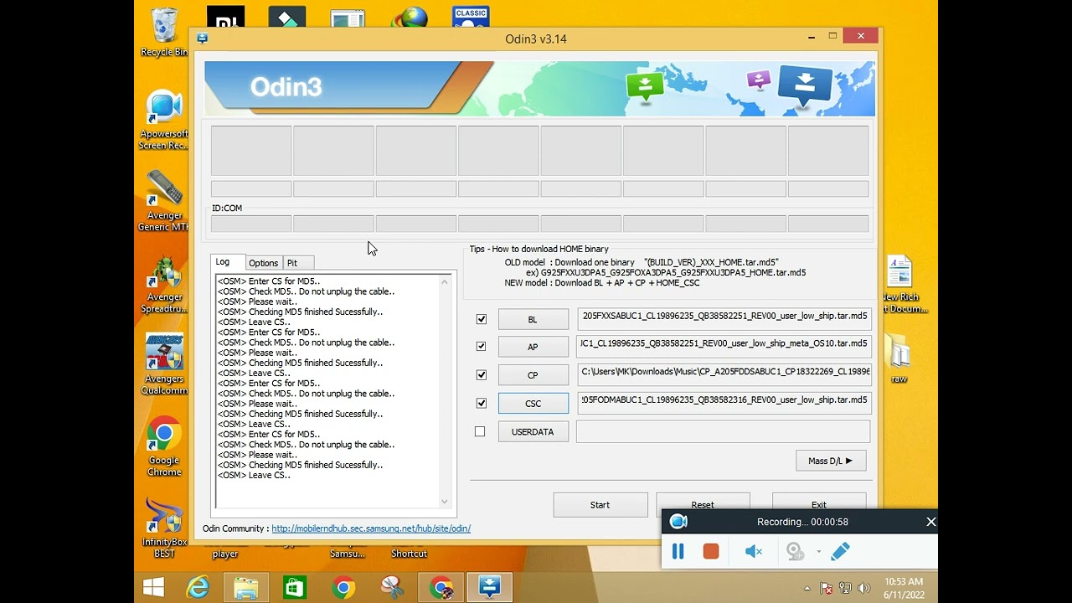The height and width of the screenshot is (603, 1072).
Task: Click the CSC file button
Action: coord(533,403)
